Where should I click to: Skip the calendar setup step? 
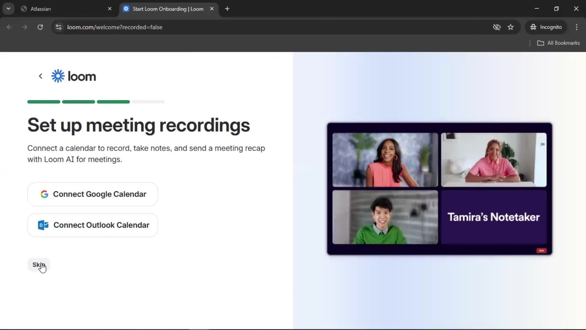pyautogui.click(x=39, y=265)
